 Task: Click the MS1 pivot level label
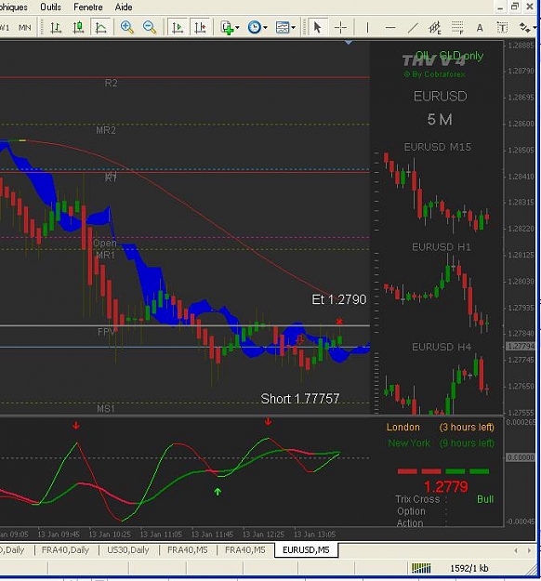[x=106, y=409]
